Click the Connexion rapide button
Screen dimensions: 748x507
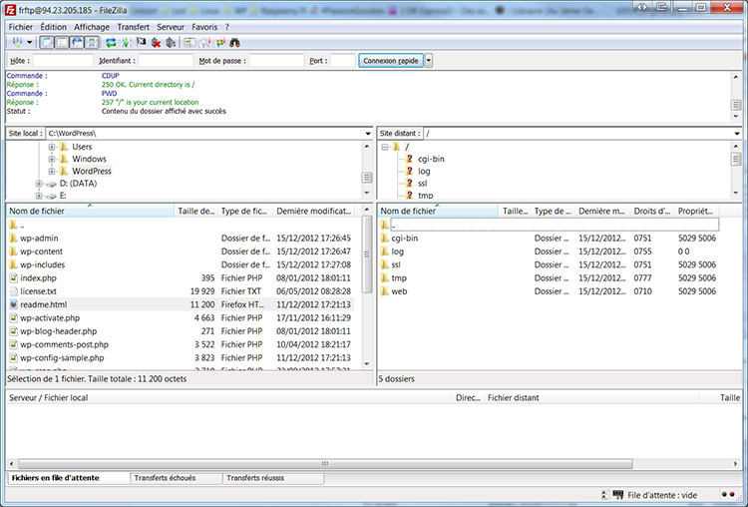pos(391,61)
